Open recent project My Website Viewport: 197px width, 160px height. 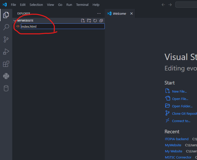point(174,151)
